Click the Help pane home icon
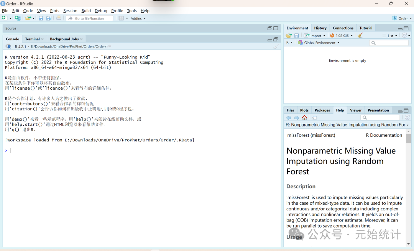The width and height of the screenshot is (414, 251). (x=304, y=118)
